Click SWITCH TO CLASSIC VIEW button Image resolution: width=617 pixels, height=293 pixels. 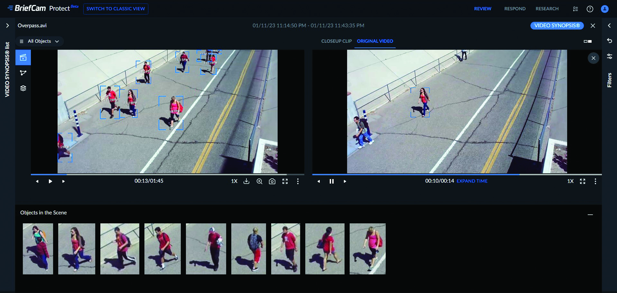pos(115,9)
